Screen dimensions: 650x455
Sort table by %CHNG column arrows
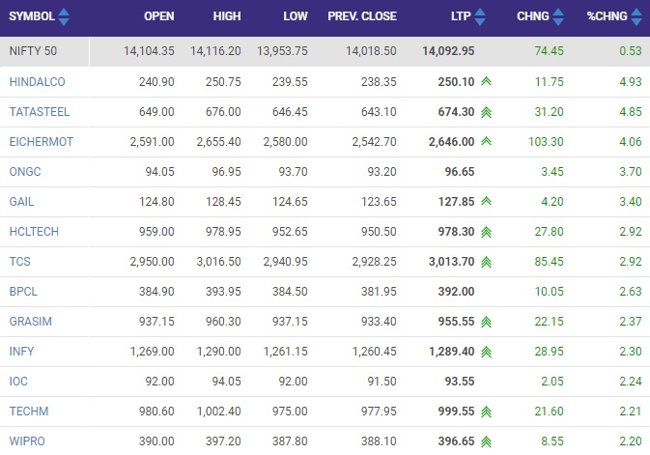coord(636,16)
